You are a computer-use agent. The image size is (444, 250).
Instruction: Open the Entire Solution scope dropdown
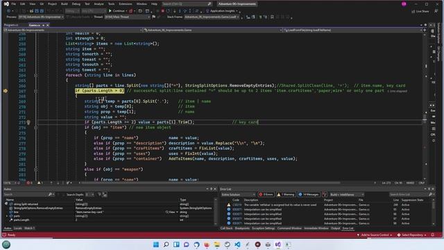point(238,194)
